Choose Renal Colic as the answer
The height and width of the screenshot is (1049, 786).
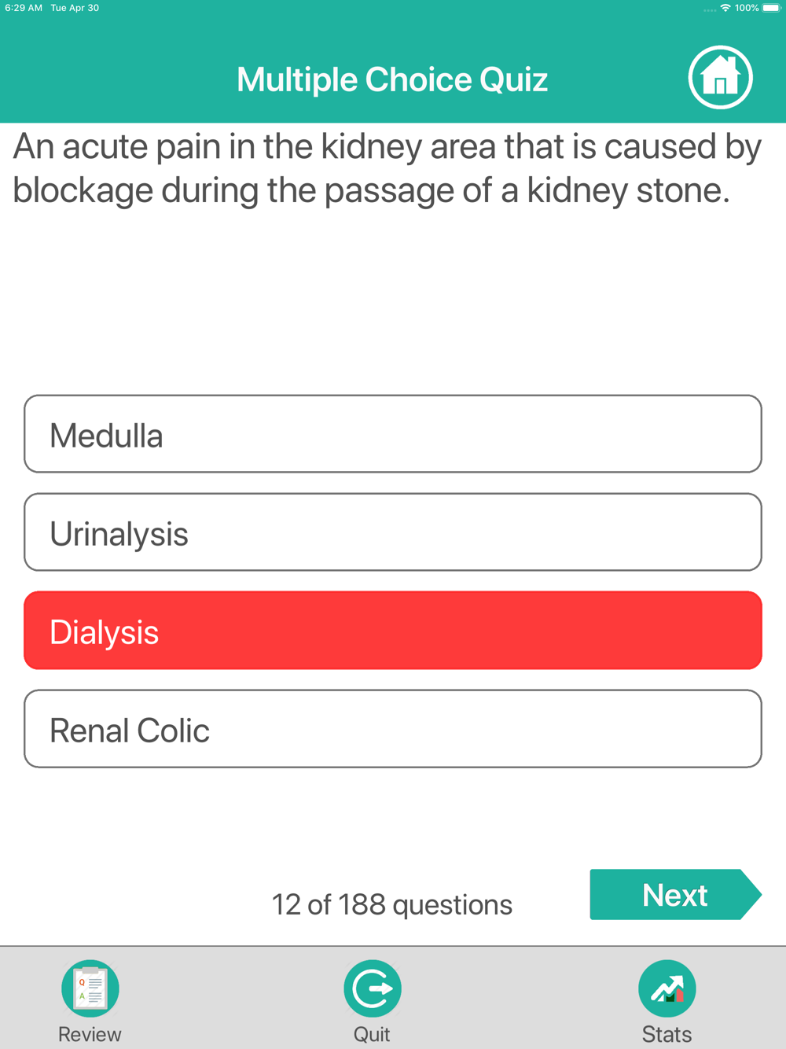point(393,729)
